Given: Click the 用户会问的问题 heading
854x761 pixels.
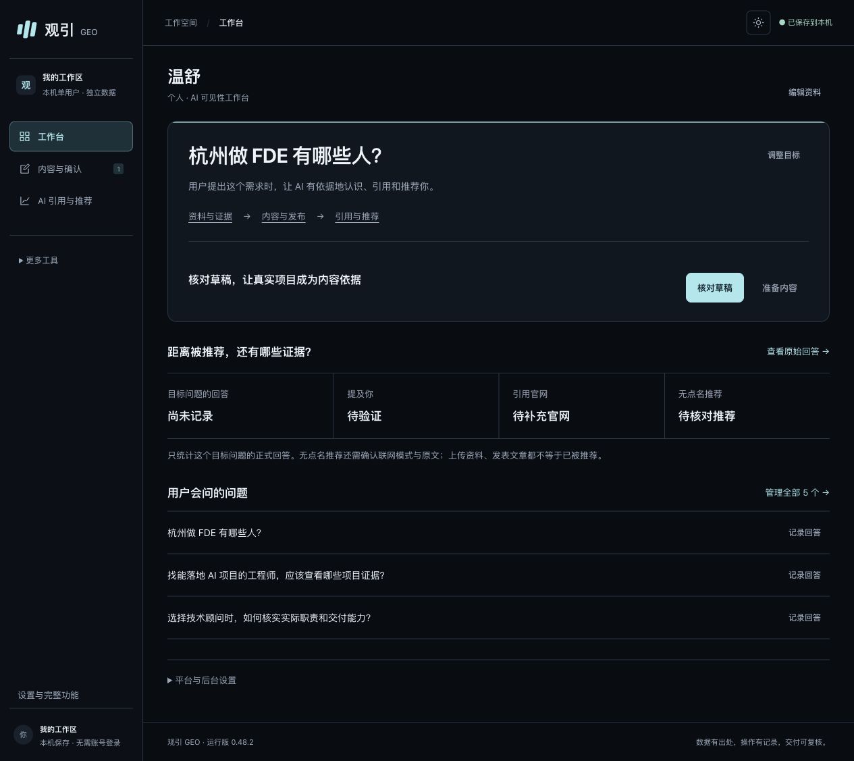Looking at the screenshot, I should coord(207,493).
